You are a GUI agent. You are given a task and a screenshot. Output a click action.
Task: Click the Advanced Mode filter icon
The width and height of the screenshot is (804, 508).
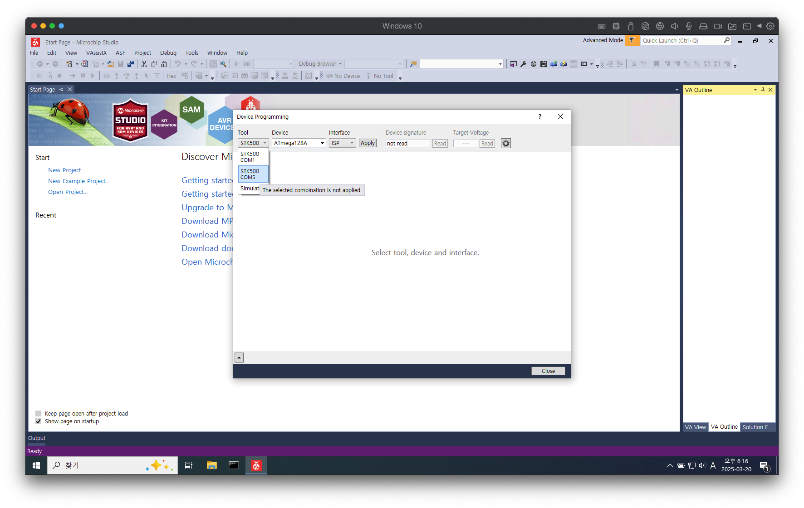(x=632, y=40)
